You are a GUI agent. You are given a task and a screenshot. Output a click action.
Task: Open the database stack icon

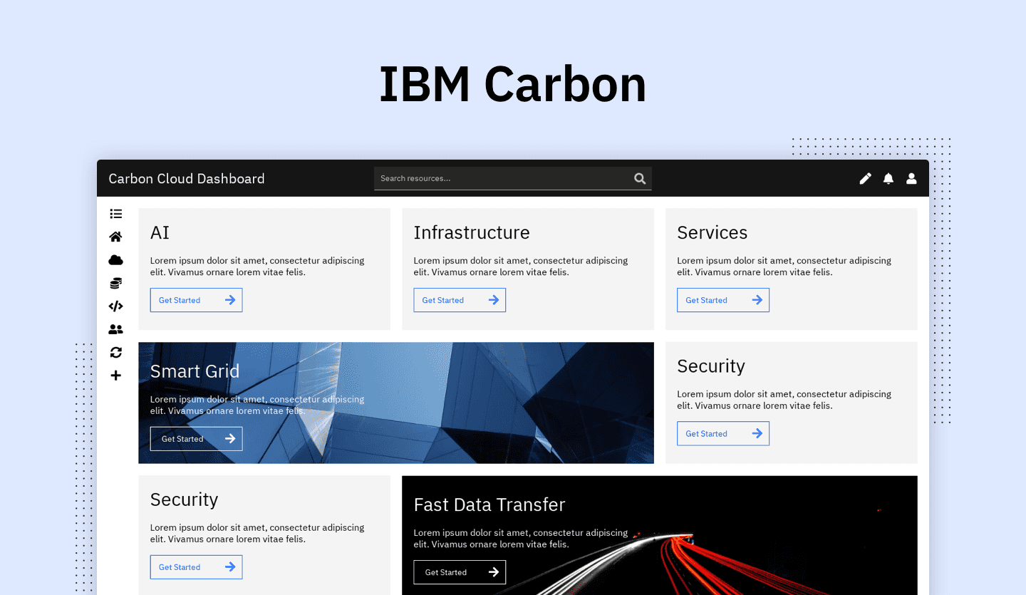(x=115, y=284)
